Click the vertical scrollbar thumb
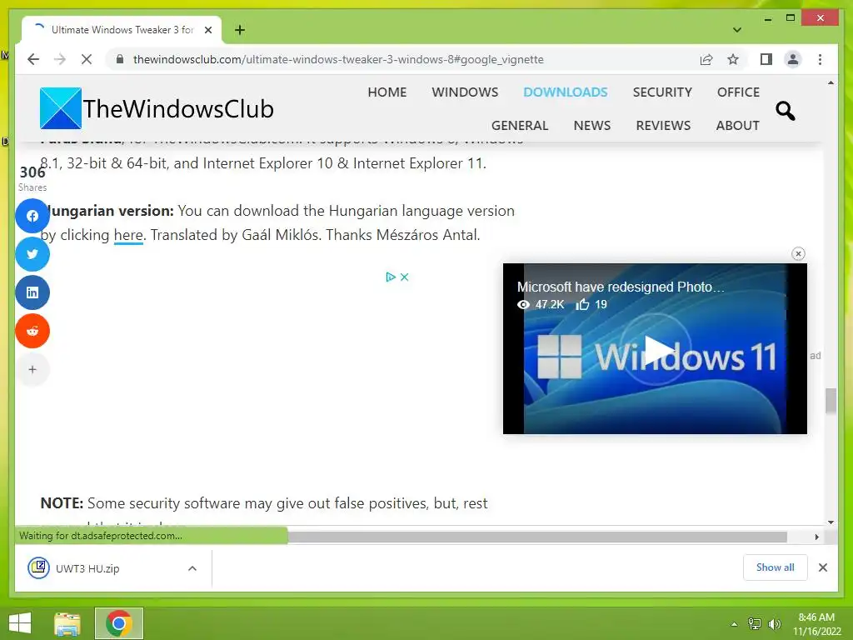 [831, 401]
